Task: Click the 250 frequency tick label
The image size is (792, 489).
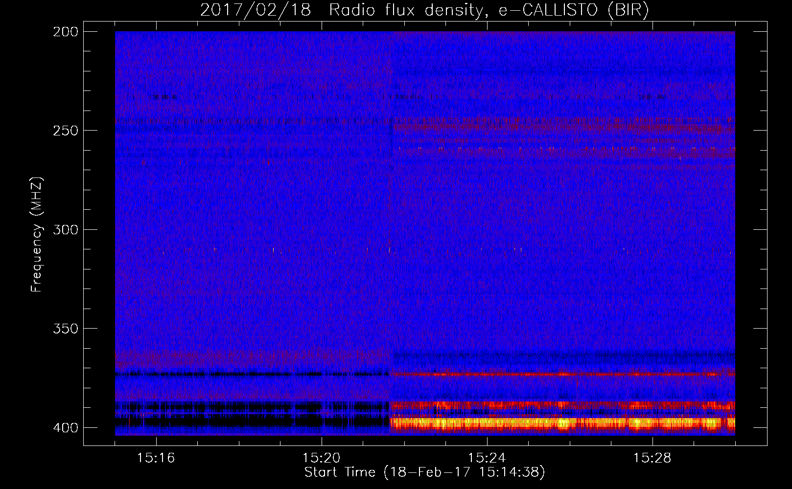Action: click(65, 131)
